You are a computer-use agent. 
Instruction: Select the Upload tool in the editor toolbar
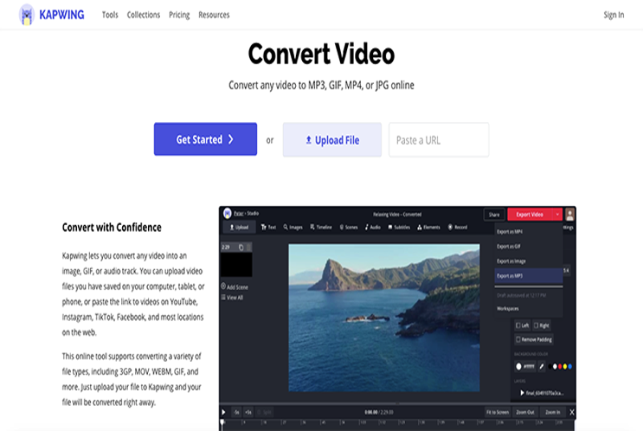point(239,228)
